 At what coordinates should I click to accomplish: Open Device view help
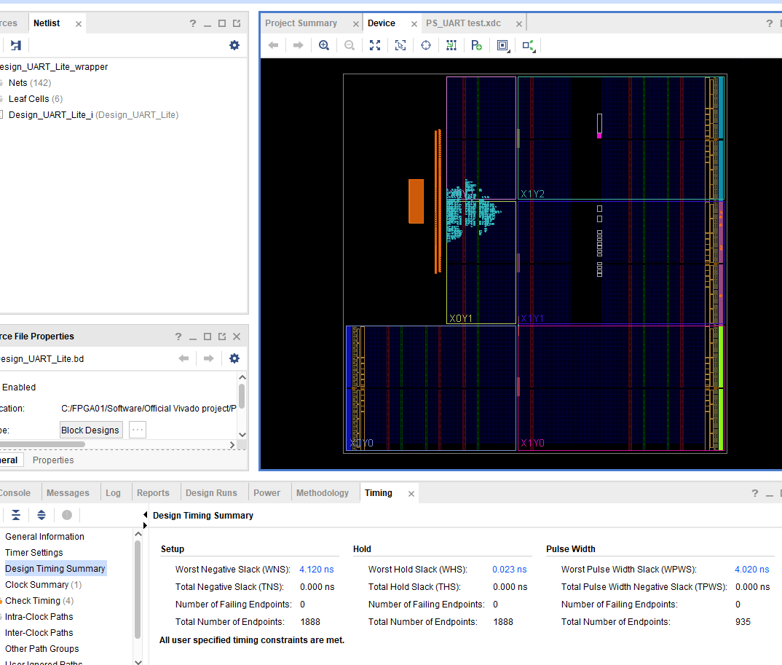pos(770,23)
